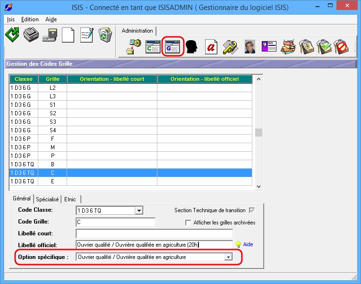Open the Option spécifique dropdown
The image size is (361, 284).
pos(228,257)
